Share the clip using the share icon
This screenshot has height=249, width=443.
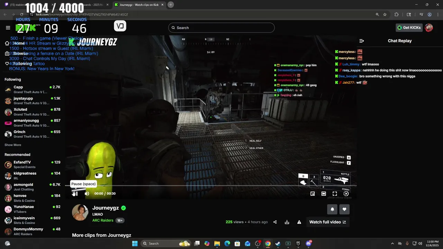[275, 222]
